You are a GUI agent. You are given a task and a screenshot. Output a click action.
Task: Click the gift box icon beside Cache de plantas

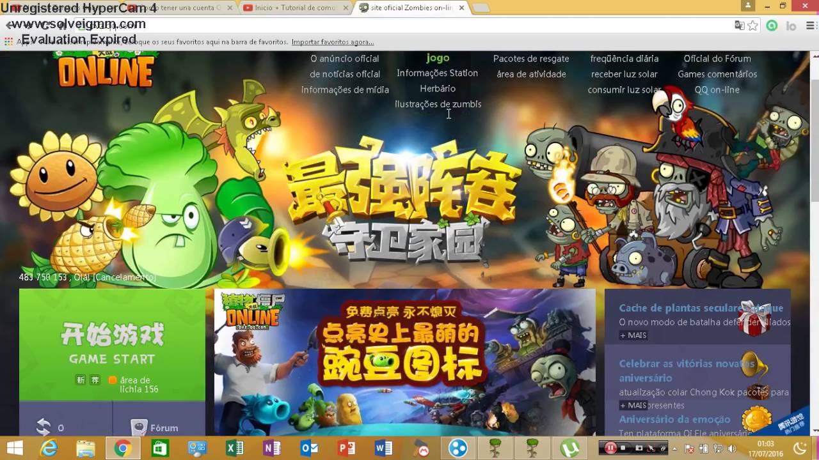(x=754, y=318)
